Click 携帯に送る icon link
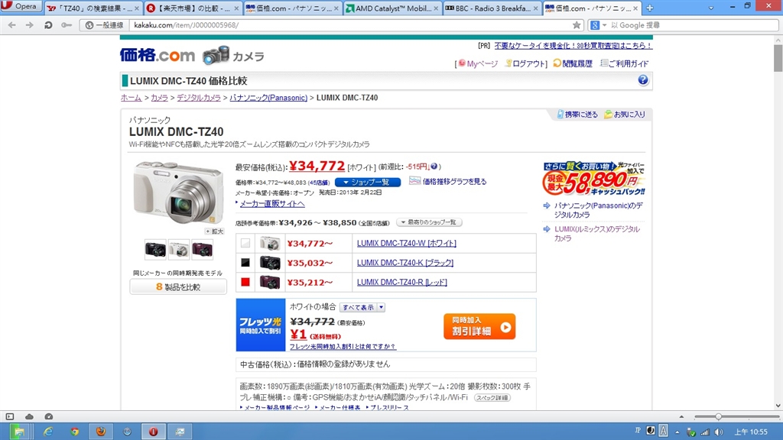783x440 pixels. pos(577,115)
